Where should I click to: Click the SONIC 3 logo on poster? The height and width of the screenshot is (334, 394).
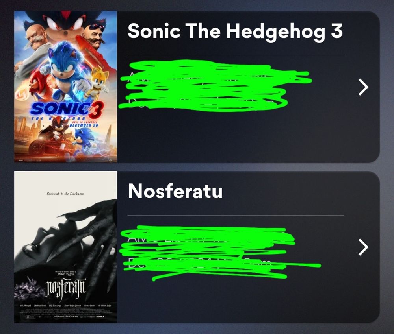67,110
